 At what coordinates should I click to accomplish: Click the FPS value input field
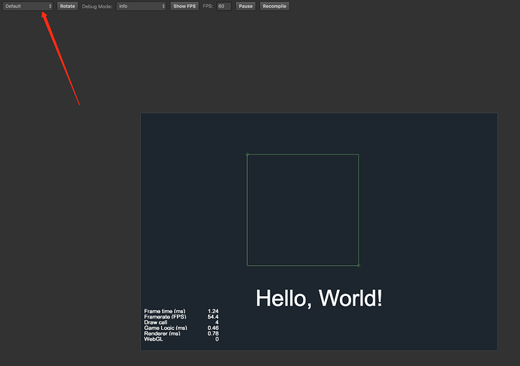[x=224, y=6]
